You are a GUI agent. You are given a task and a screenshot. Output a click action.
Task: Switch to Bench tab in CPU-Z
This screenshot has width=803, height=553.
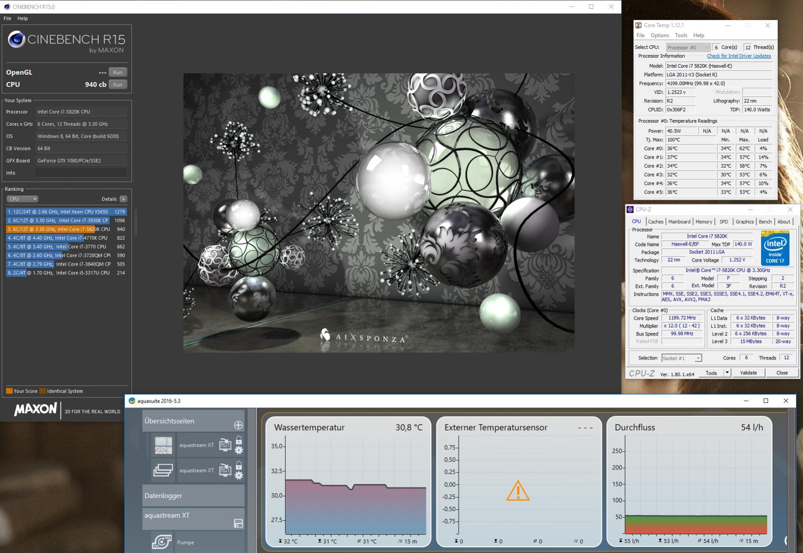coord(765,222)
